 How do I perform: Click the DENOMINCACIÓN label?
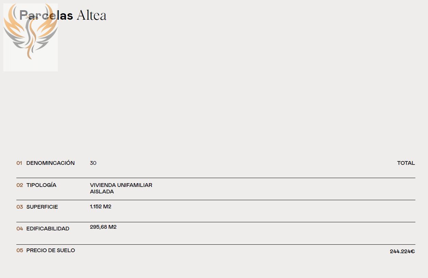[x=50, y=163]
